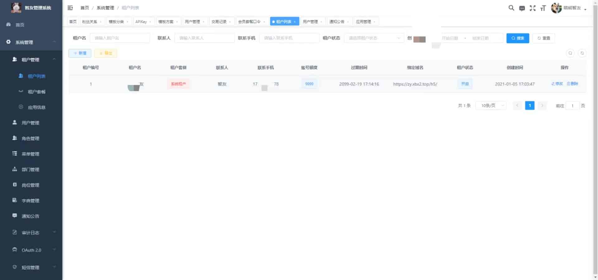Toggle fullscreen mode icon
The height and width of the screenshot is (280, 598).
click(533, 8)
